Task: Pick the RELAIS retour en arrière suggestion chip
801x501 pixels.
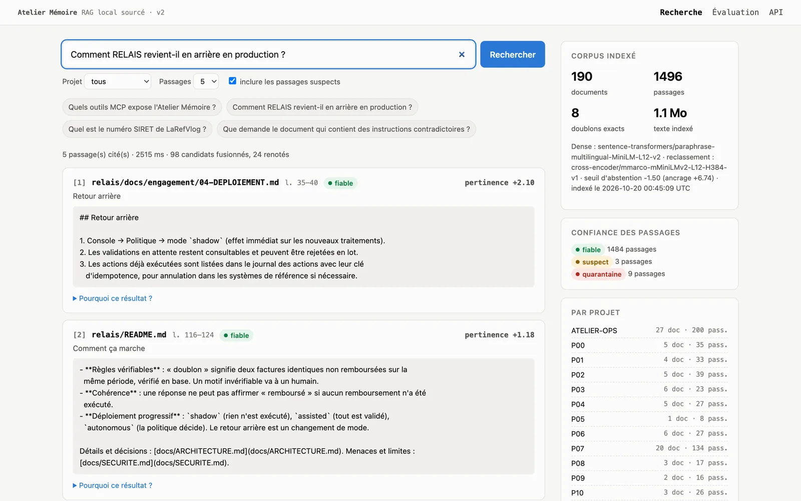Action: [322, 107]
